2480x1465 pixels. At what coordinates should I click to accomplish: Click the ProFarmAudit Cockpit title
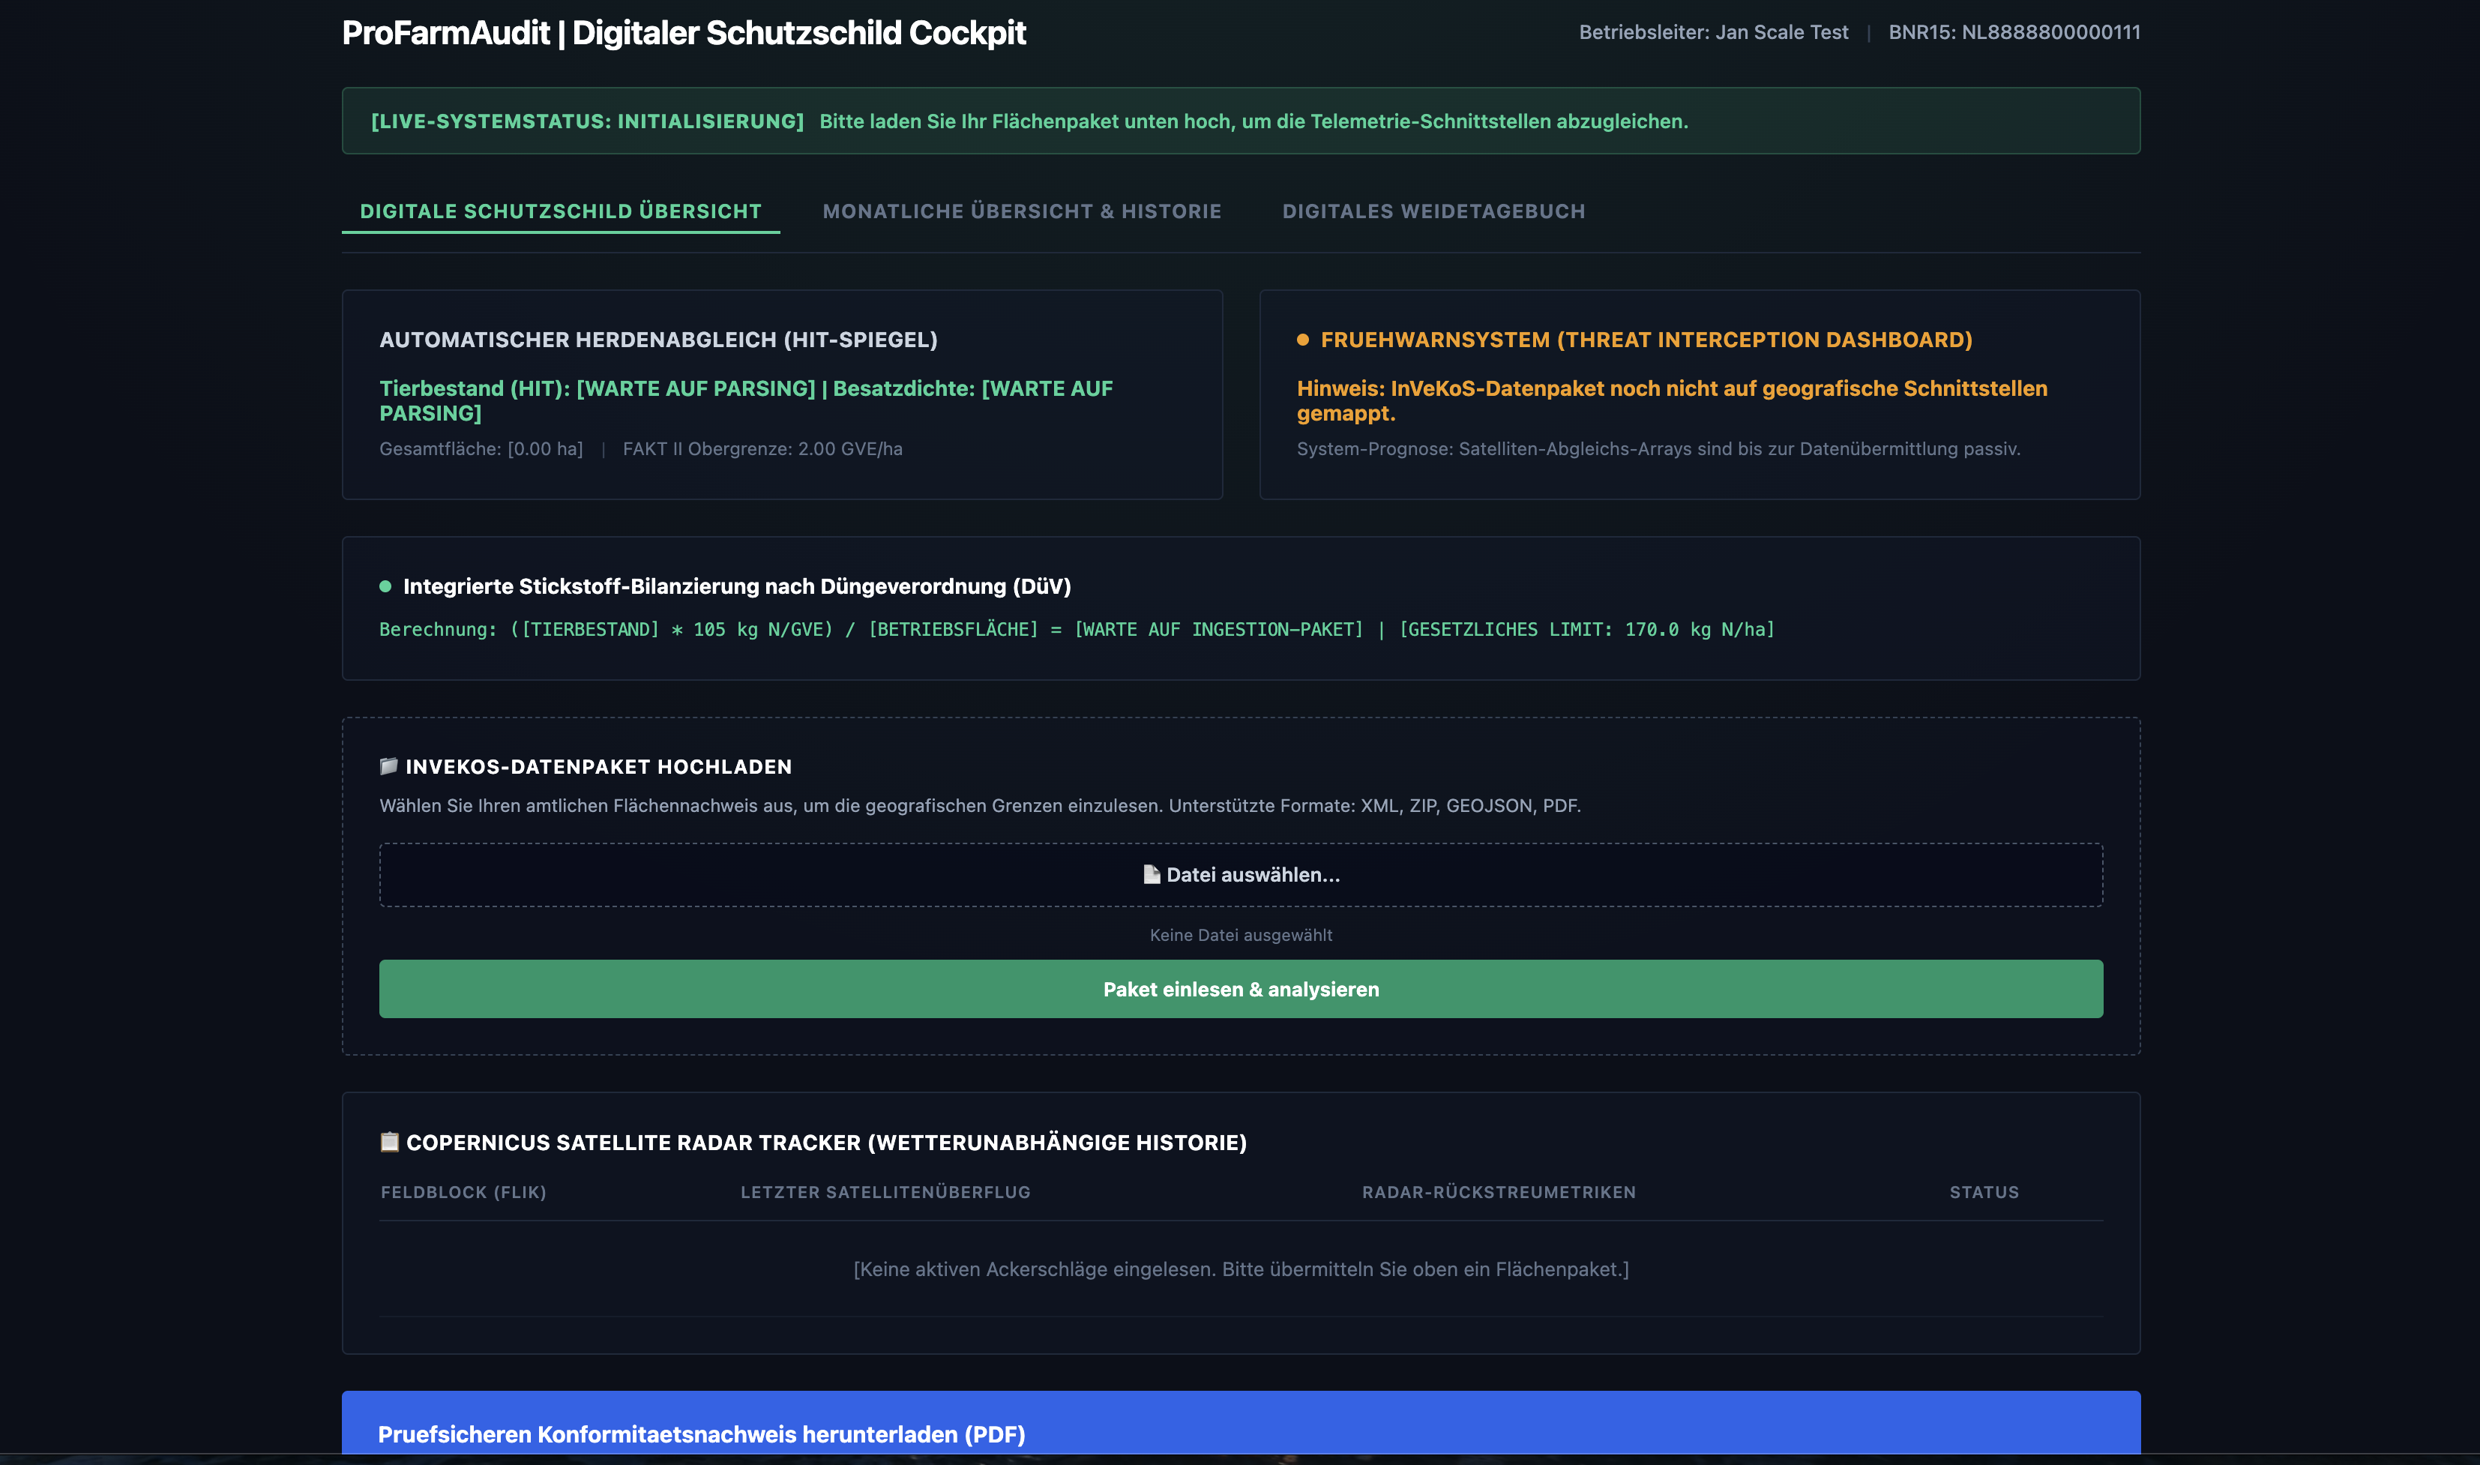[684, 32]
